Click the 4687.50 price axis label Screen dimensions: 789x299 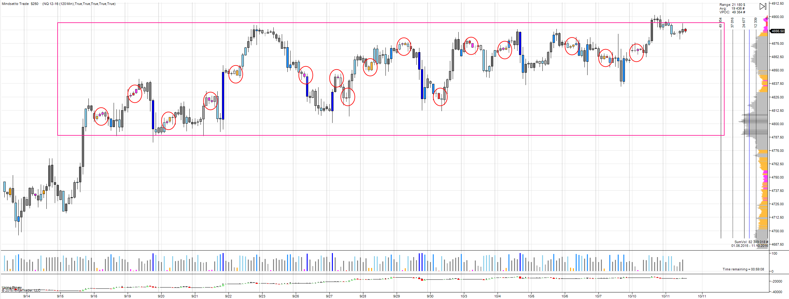point(777,244)
